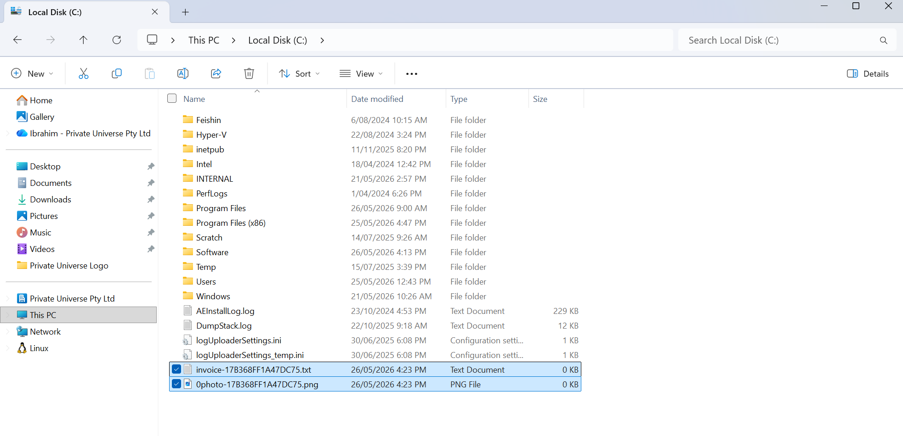Click the Paste clipboard icon
The width and height of the screenshot is (903, 436).
coord(150,73)
